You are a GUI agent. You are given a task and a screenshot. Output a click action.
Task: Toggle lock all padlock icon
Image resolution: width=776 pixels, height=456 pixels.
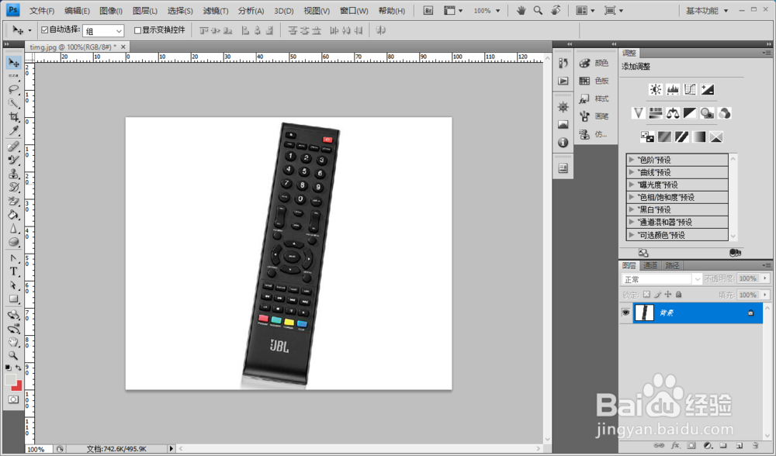678,294
